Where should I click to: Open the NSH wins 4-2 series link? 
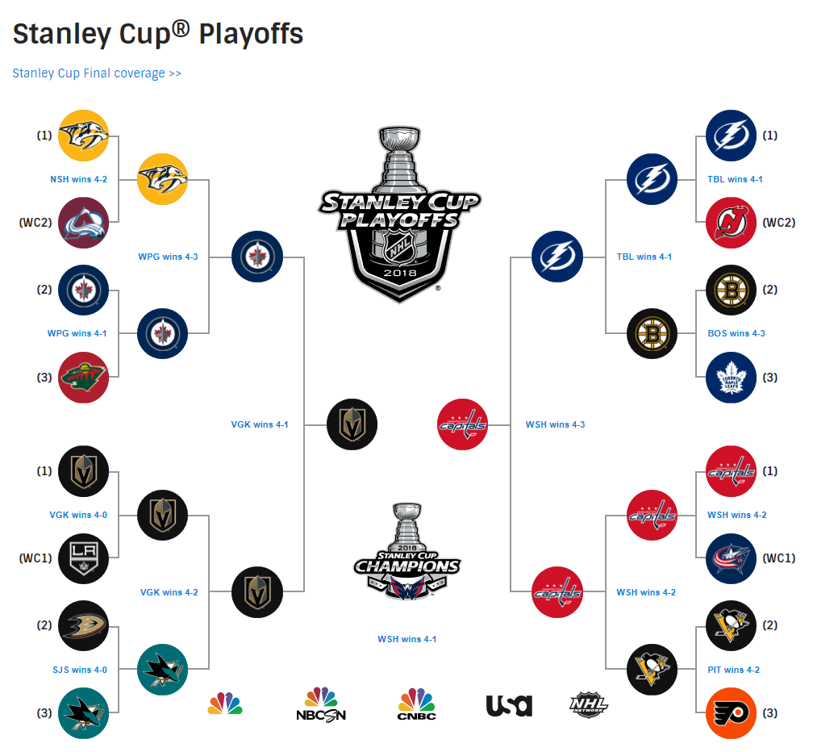coord(77,179)
